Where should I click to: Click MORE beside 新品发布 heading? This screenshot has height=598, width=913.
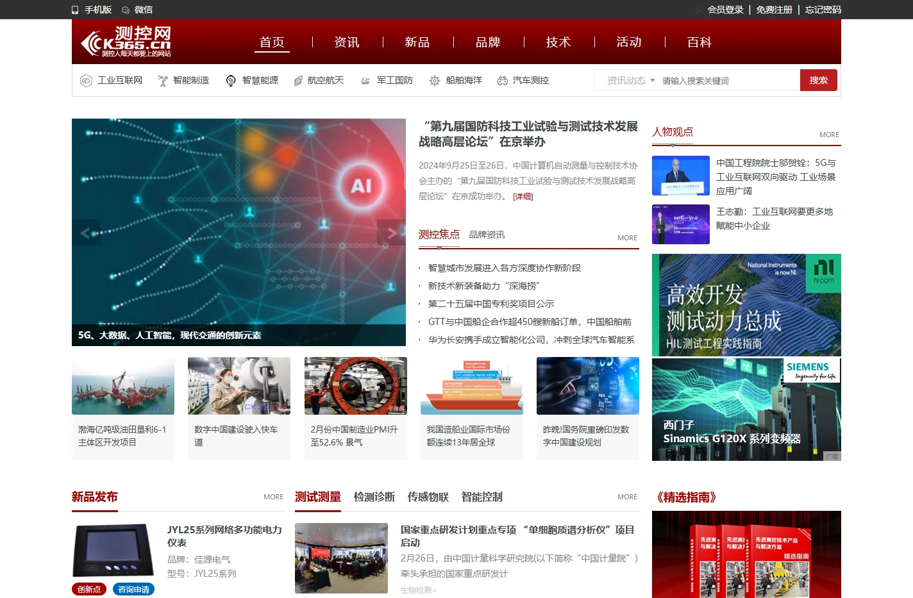(273, 497)
